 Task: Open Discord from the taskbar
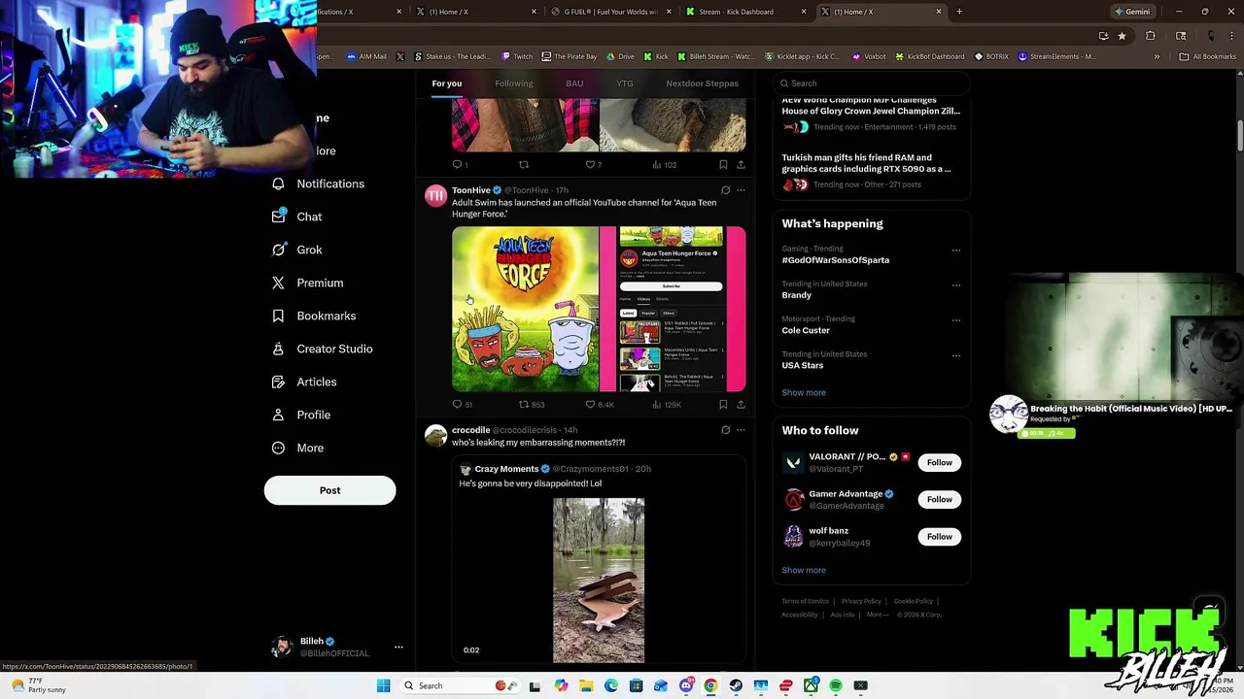[x=686, y=685]
